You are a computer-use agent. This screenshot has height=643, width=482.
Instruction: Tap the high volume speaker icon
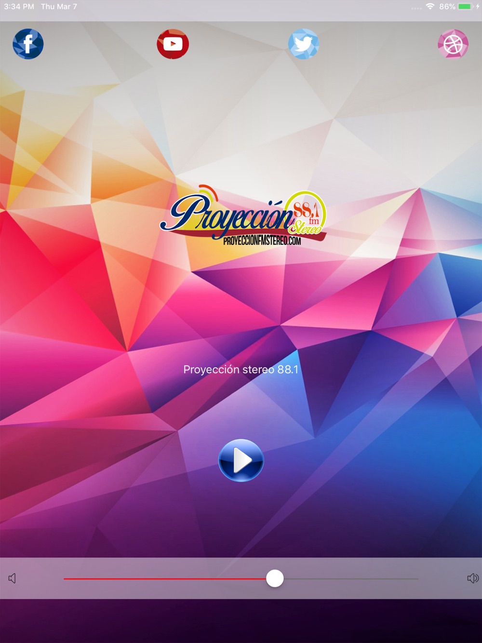coord(473,578)
